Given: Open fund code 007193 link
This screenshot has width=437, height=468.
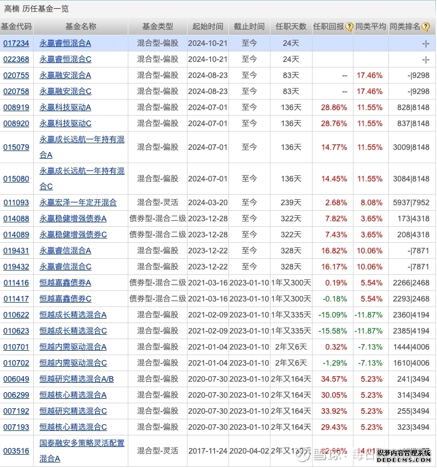Looking at the screenshot, I should click(x=16, y=428).
